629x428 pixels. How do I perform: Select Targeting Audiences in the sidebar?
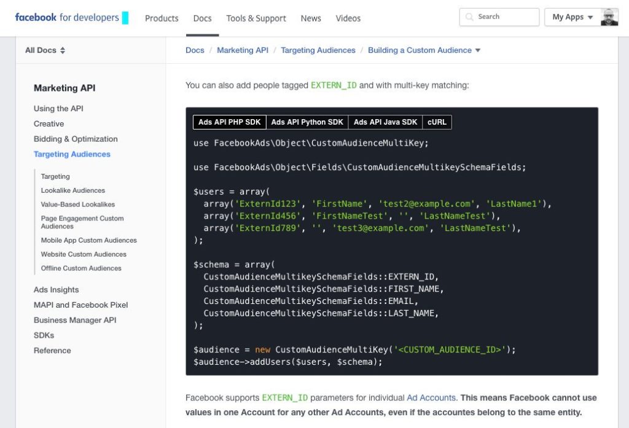(72, 154)
